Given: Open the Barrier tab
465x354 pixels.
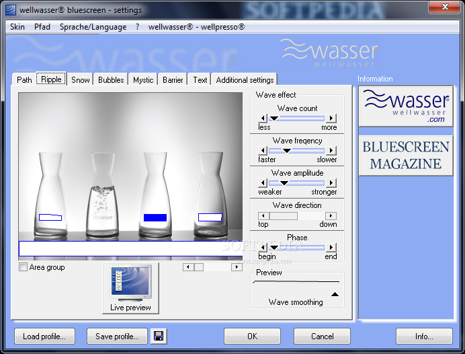Looking at the screenshot, I should point(173,80).
